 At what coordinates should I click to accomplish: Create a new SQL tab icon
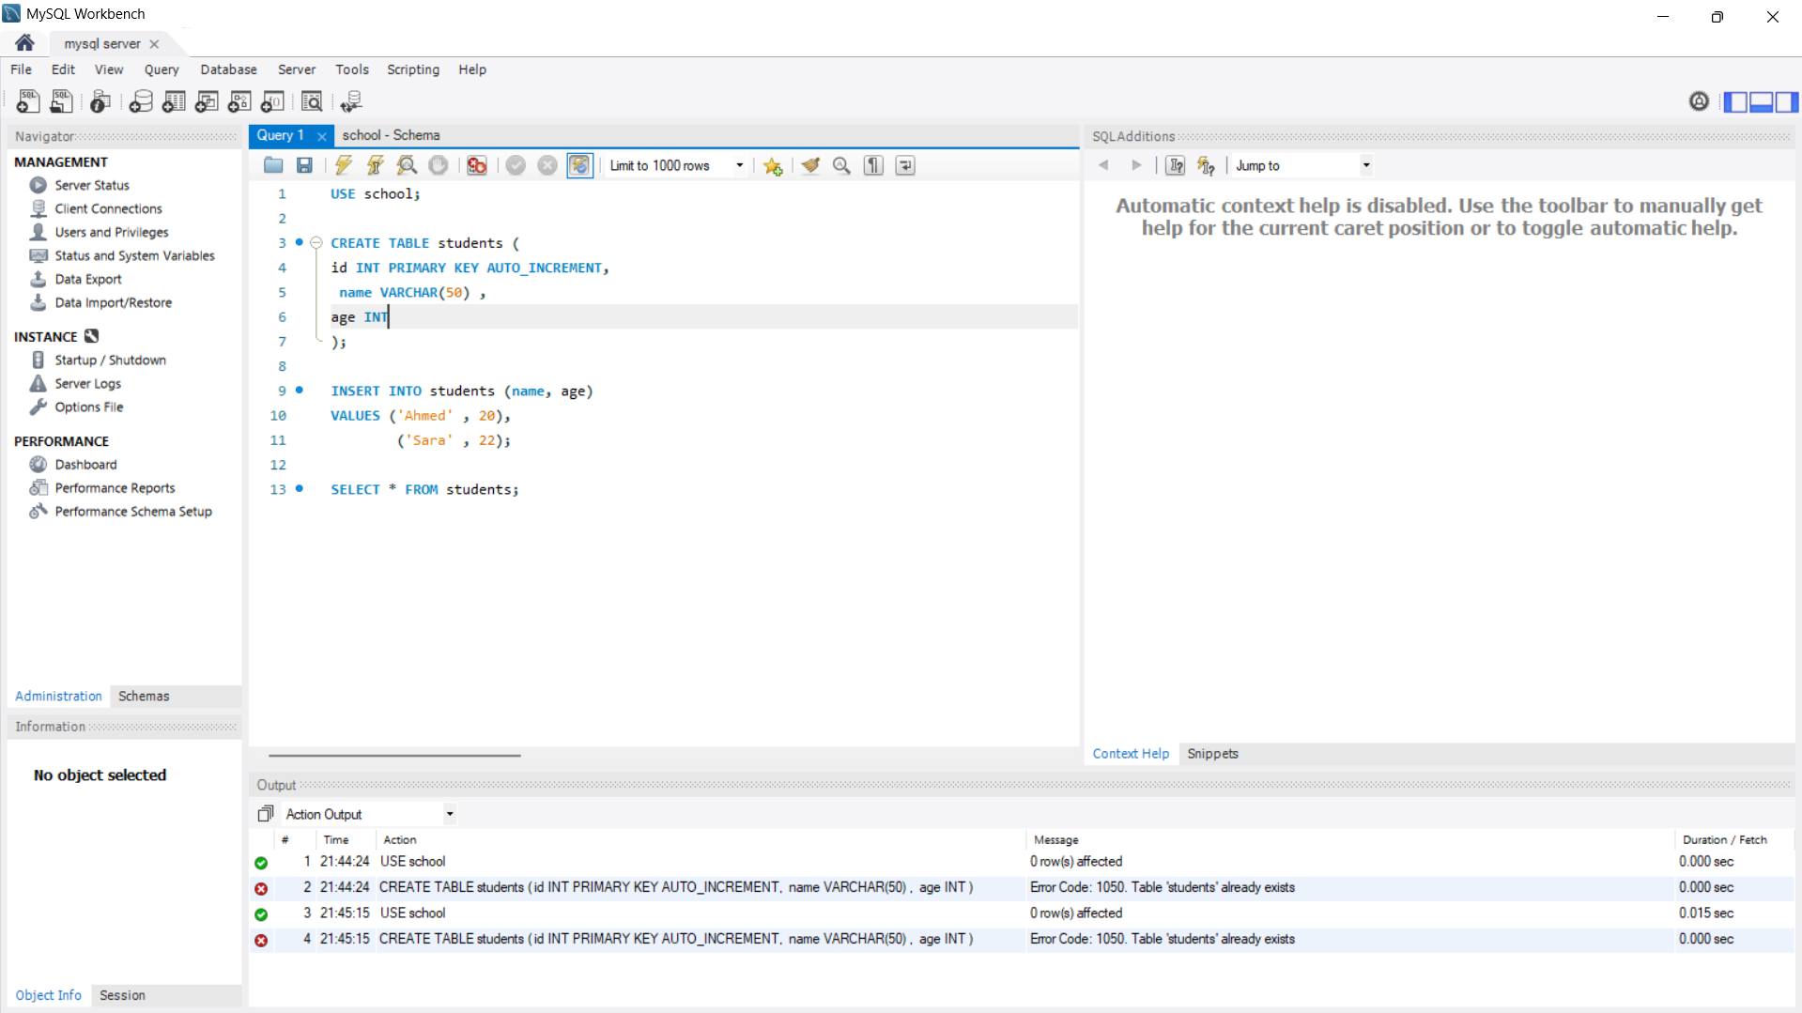point(28,101)
